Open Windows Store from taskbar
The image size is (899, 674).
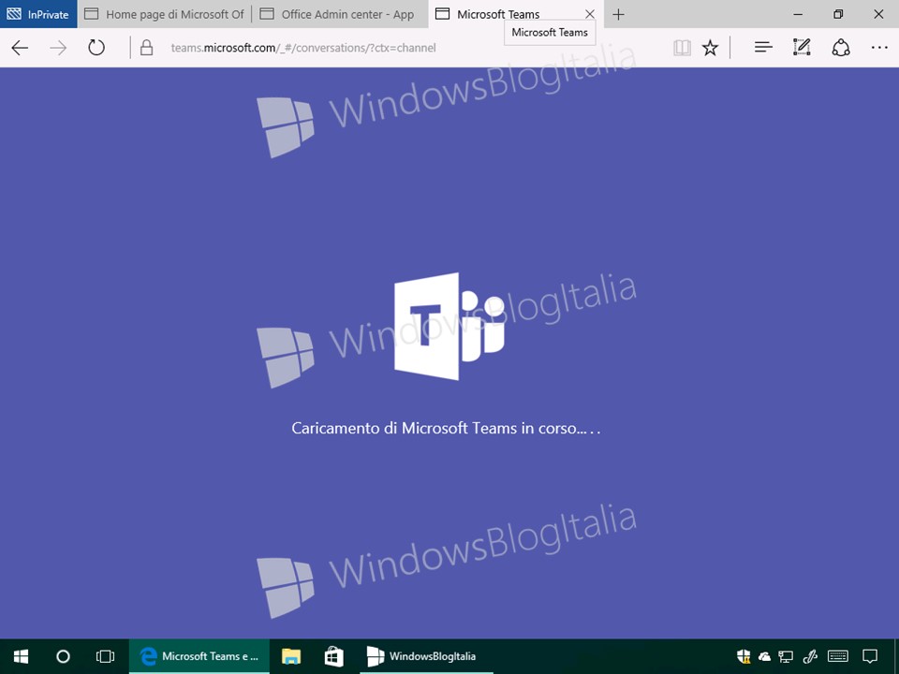[x=333, y=656]
